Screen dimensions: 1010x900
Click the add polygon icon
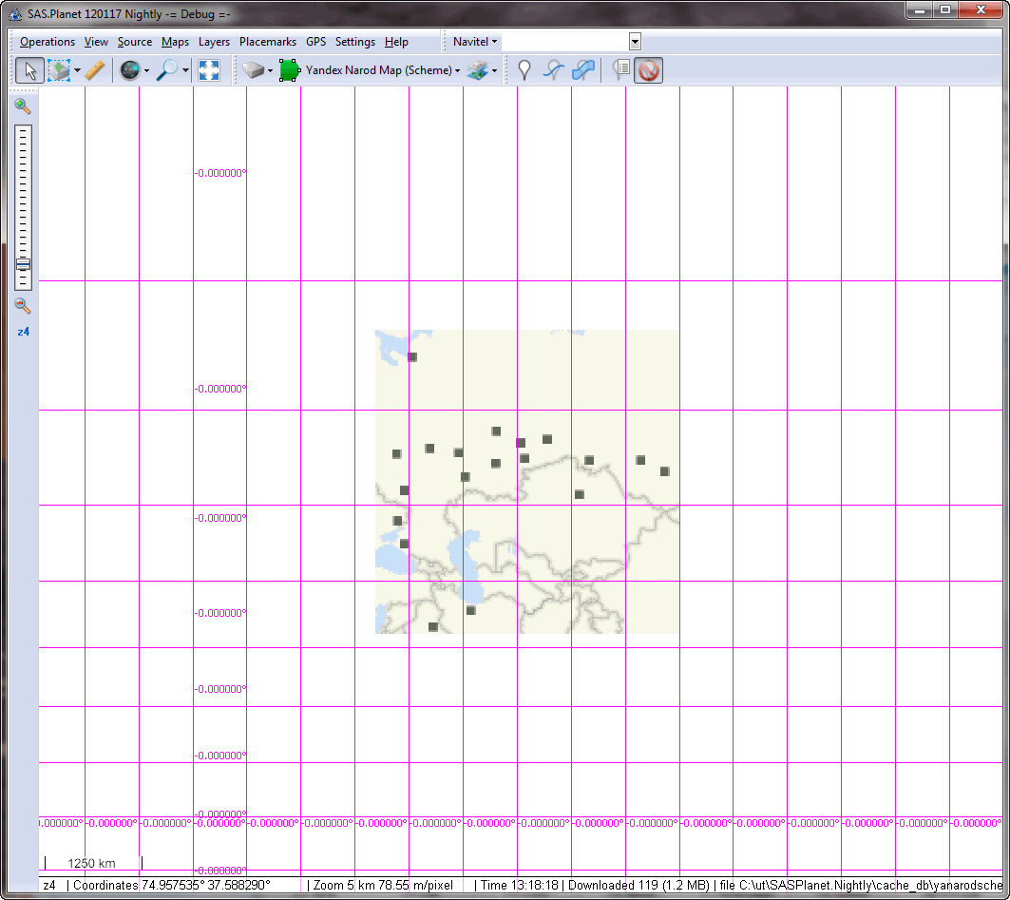pyautogui.click(x=583, y=70)
